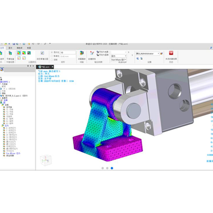Click the animation icon beside deformation options
The image size is (213, 213).
pos(82,53)
